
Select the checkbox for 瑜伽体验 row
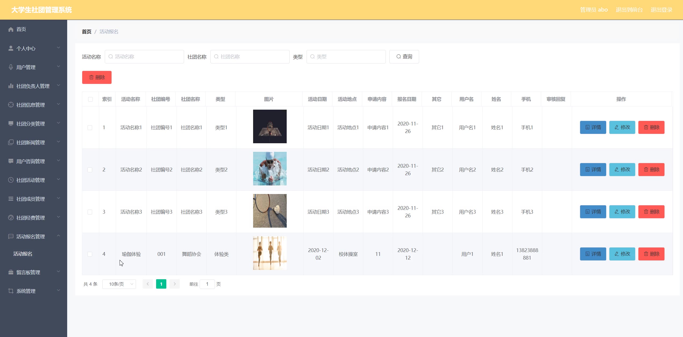point(90,254)
